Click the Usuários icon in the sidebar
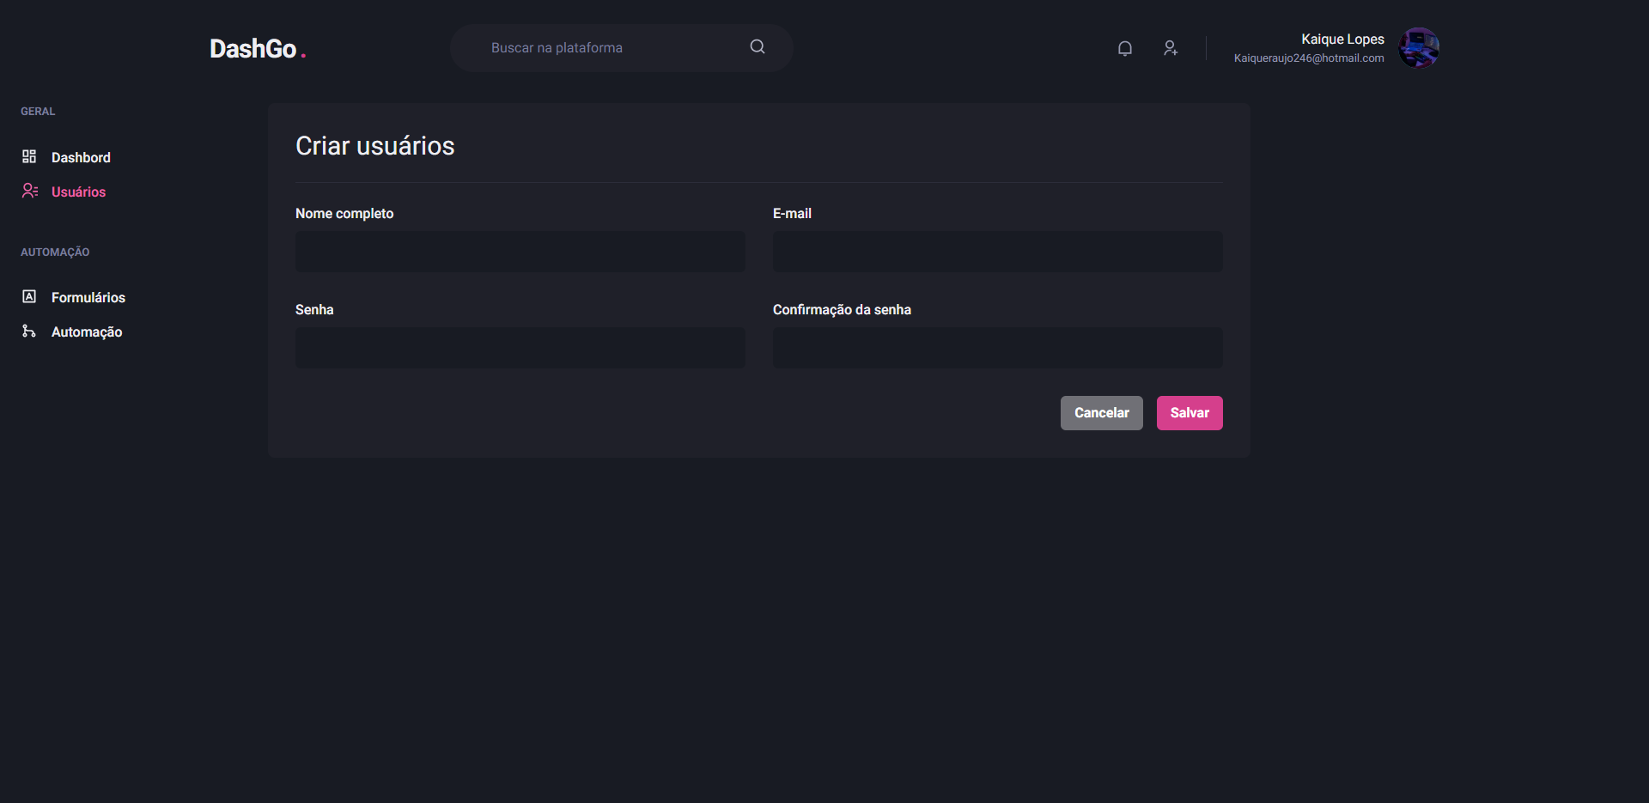 coord(30,191)
